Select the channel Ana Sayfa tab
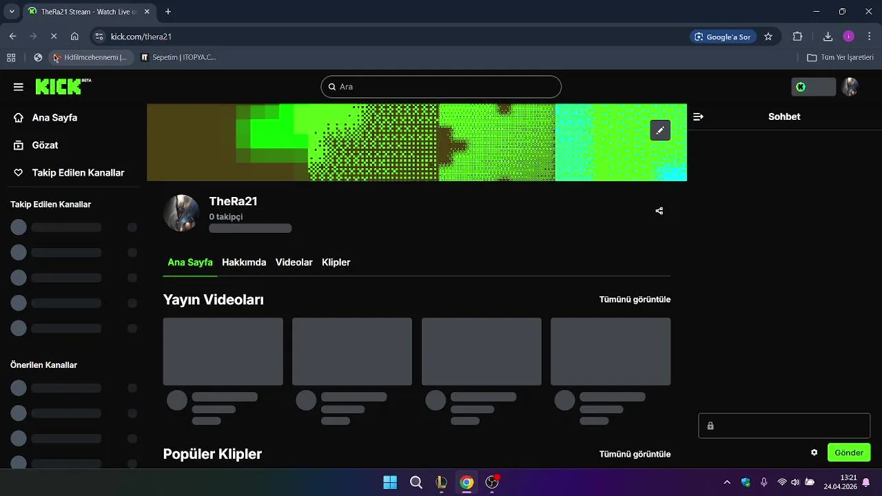Image resolution: width=882 pixels, height=496 pixels. pos(190,262)
